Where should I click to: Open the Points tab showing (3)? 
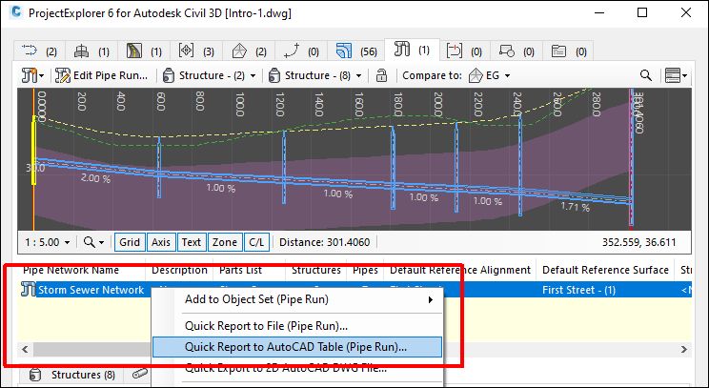196,51
